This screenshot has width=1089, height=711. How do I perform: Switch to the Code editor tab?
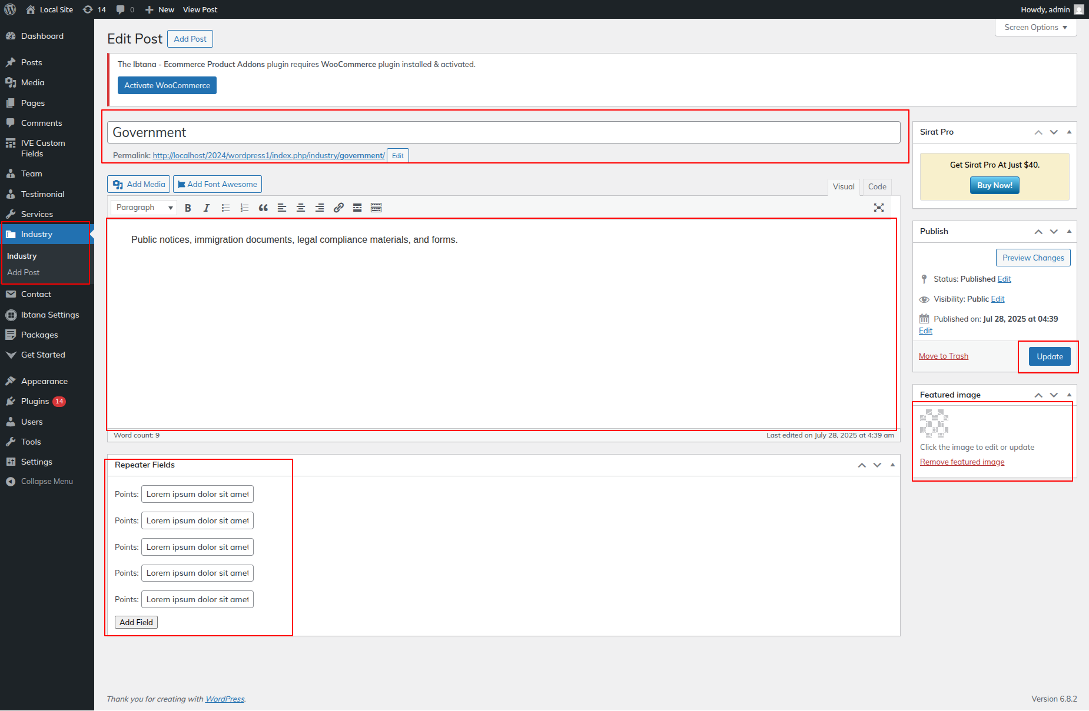tap(876, 186)
